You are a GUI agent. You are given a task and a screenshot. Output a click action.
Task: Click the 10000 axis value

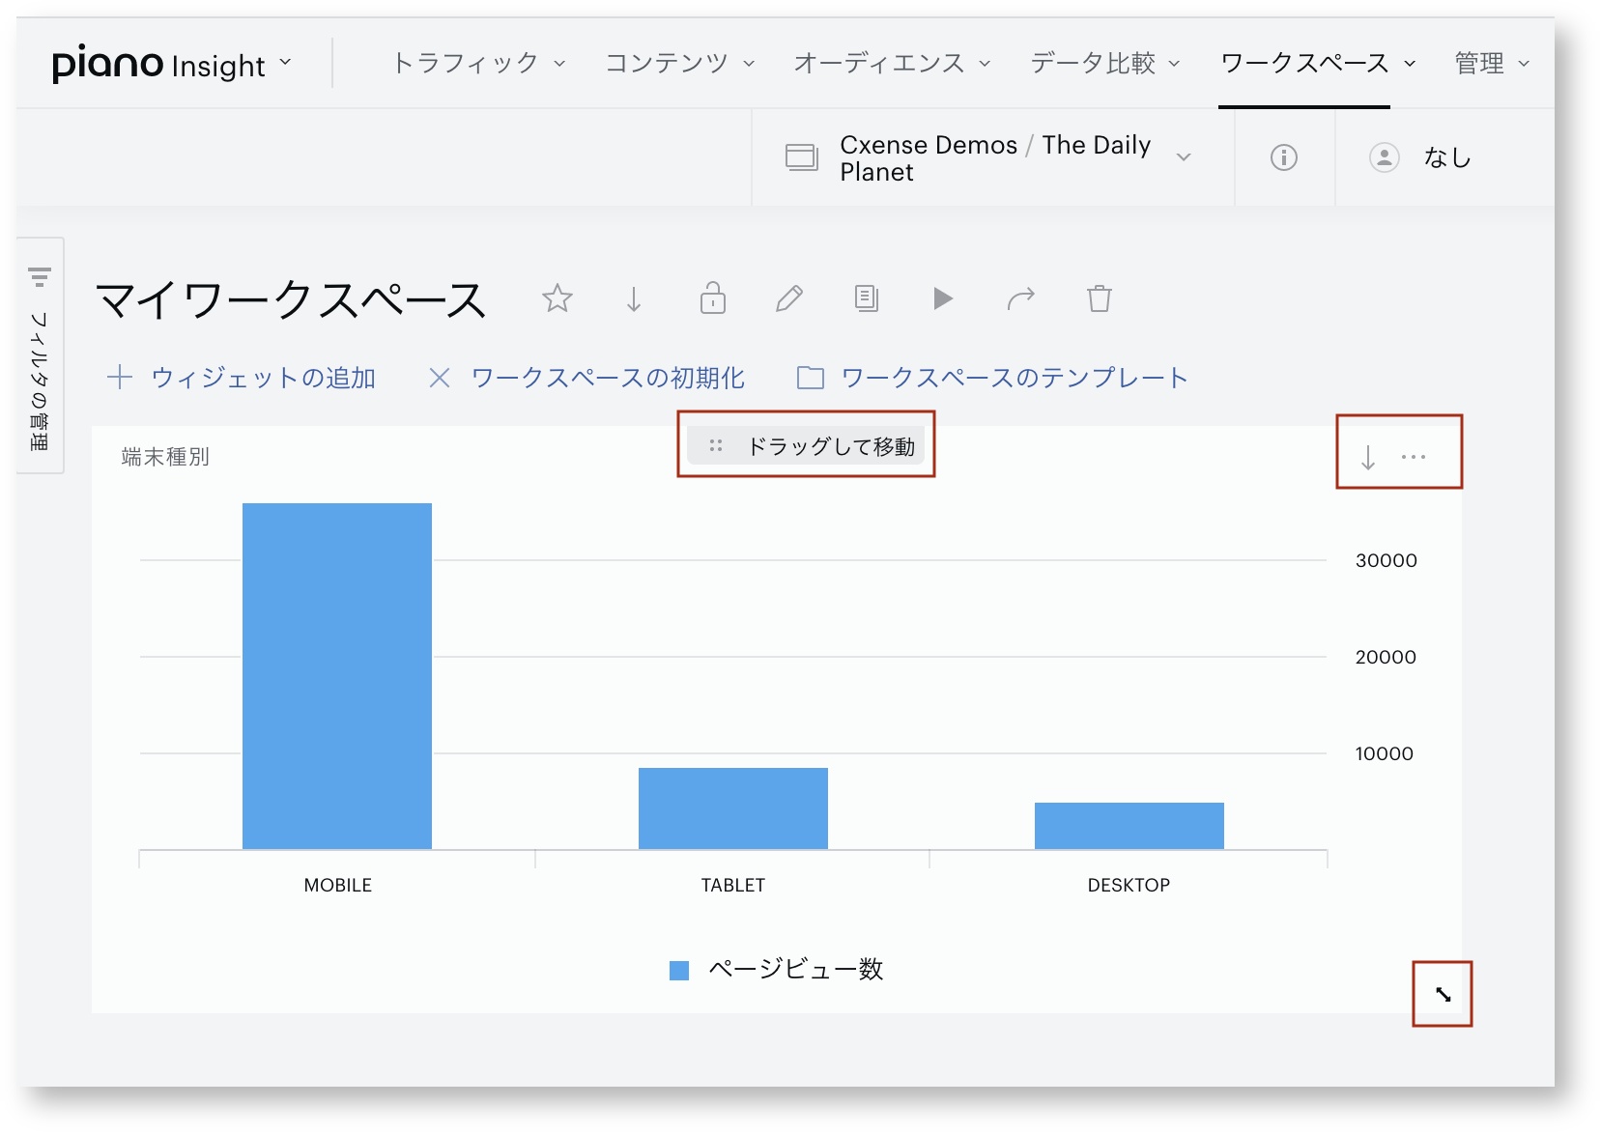pyautogui.click(x=1385, y=753)
